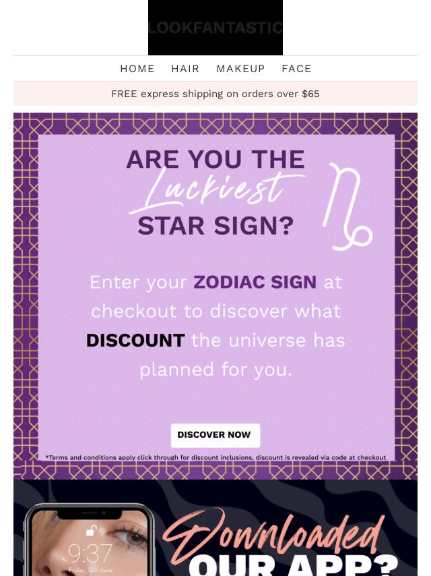Click the bold ZODIAC SIGN text

255,281
